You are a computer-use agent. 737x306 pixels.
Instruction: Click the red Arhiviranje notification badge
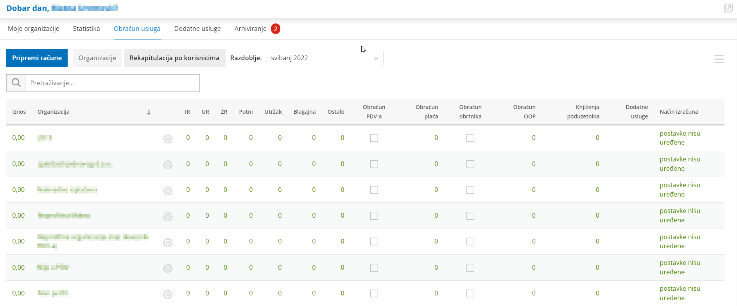(x=276, y=29)
